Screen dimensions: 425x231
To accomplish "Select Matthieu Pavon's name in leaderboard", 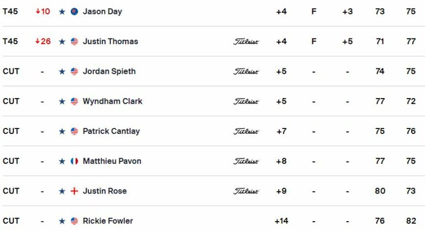I will pos(112,161).
